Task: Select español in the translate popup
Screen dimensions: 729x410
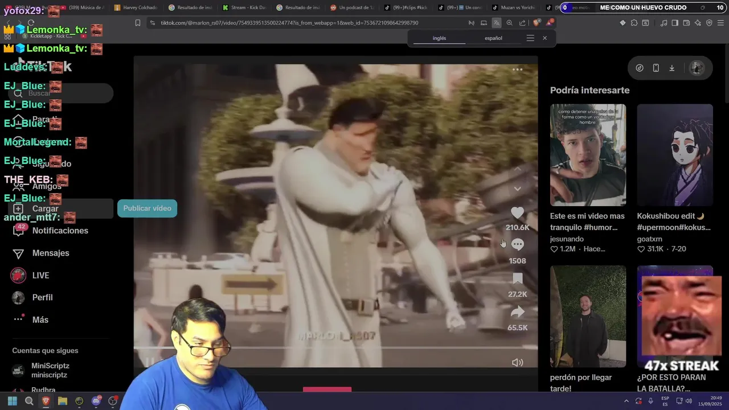Action: [x=493, y=38]
